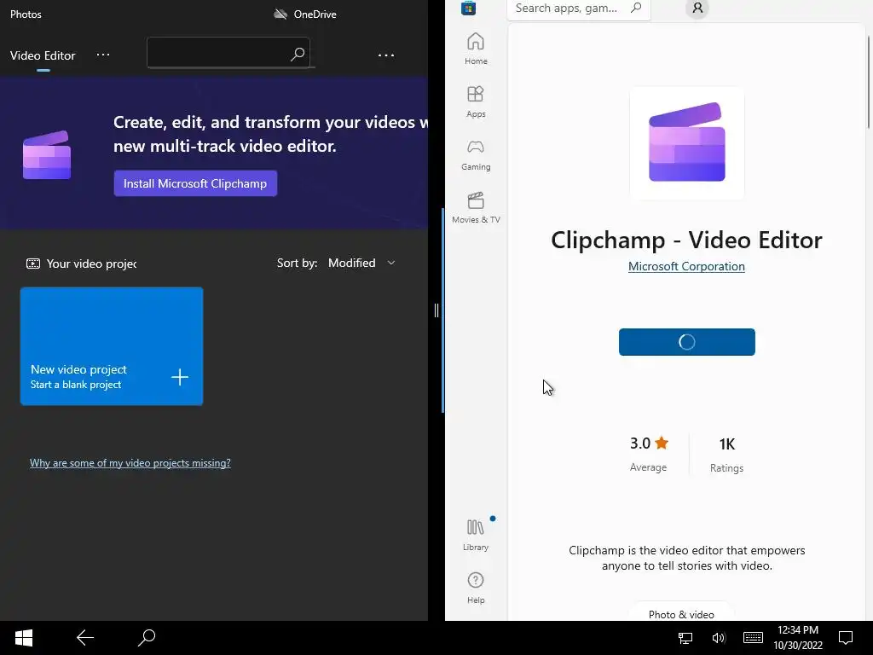The width and height of the screenshot is (873, 655).
Task: Open the volume icon in system tray
Action: pos(719,638)
